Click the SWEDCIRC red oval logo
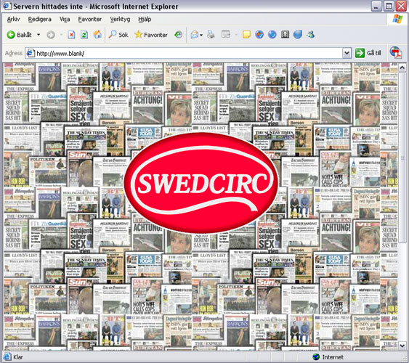This screenshot has height=363, width=409. pyautogui.click(x=201, y=183)
